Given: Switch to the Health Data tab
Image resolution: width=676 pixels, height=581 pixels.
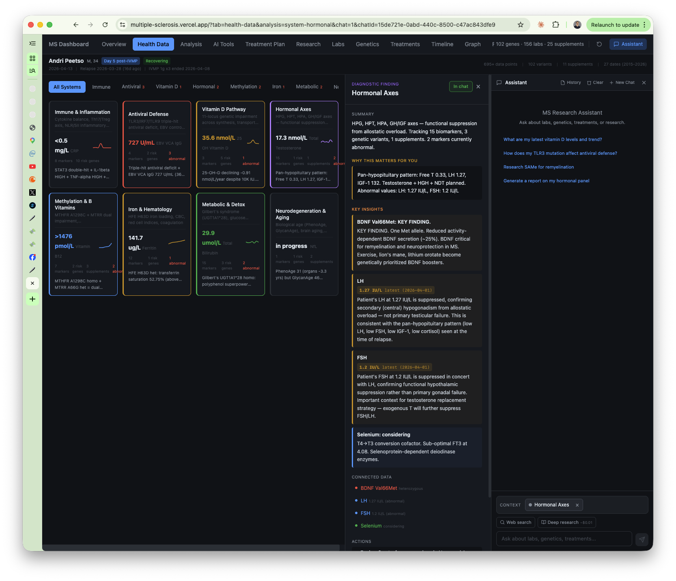Looking at the screenshot, I should point(153,44).
